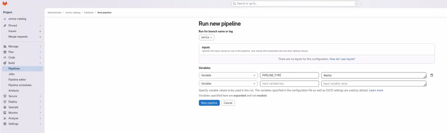Click the 'Search or go to…' field

coord(296,4)
